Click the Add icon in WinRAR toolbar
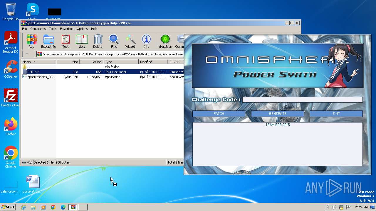 click(31, 41)
